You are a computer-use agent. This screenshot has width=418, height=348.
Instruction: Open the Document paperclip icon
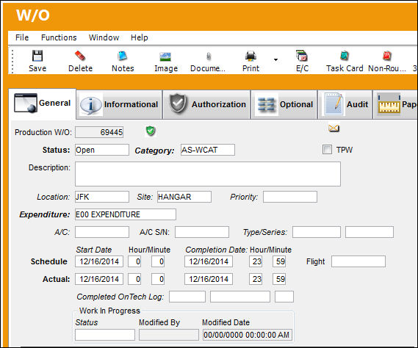[x=209, y=57]
